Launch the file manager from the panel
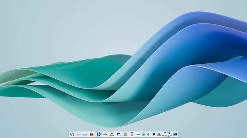 tap(85, 134)
